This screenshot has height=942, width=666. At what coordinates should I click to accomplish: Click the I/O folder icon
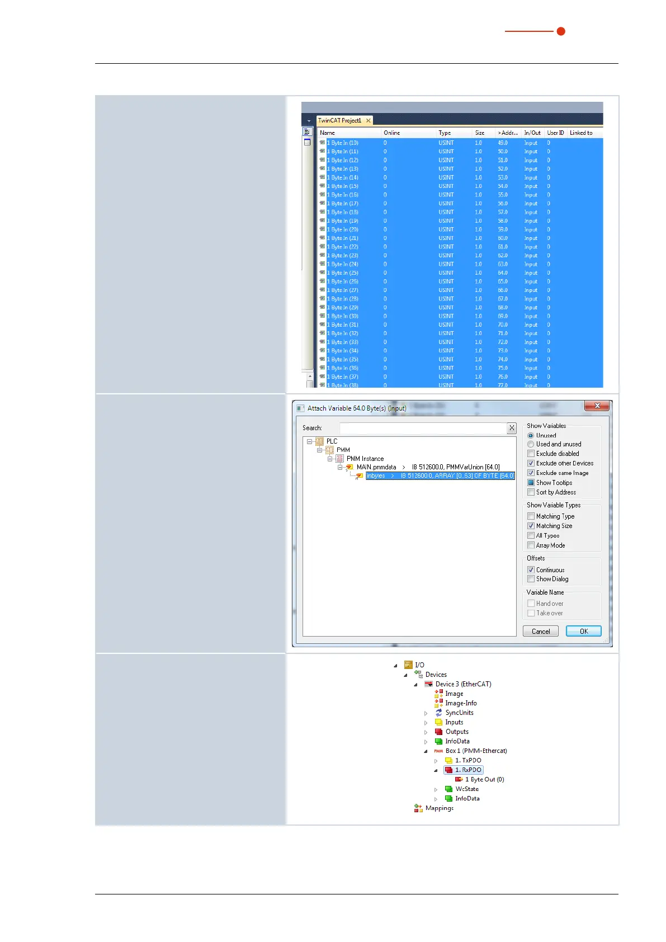(x=408, y=665)
